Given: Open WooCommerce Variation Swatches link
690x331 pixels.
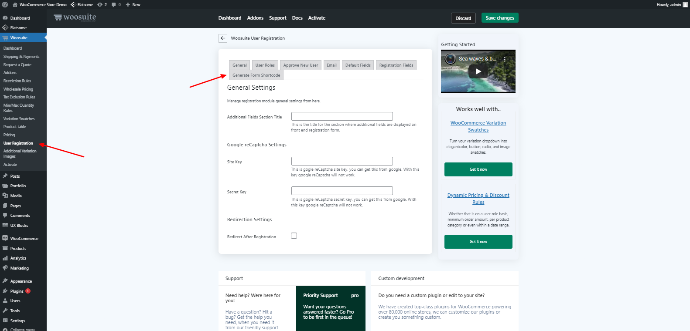Looking at the screenshot, I should [478, 126].
